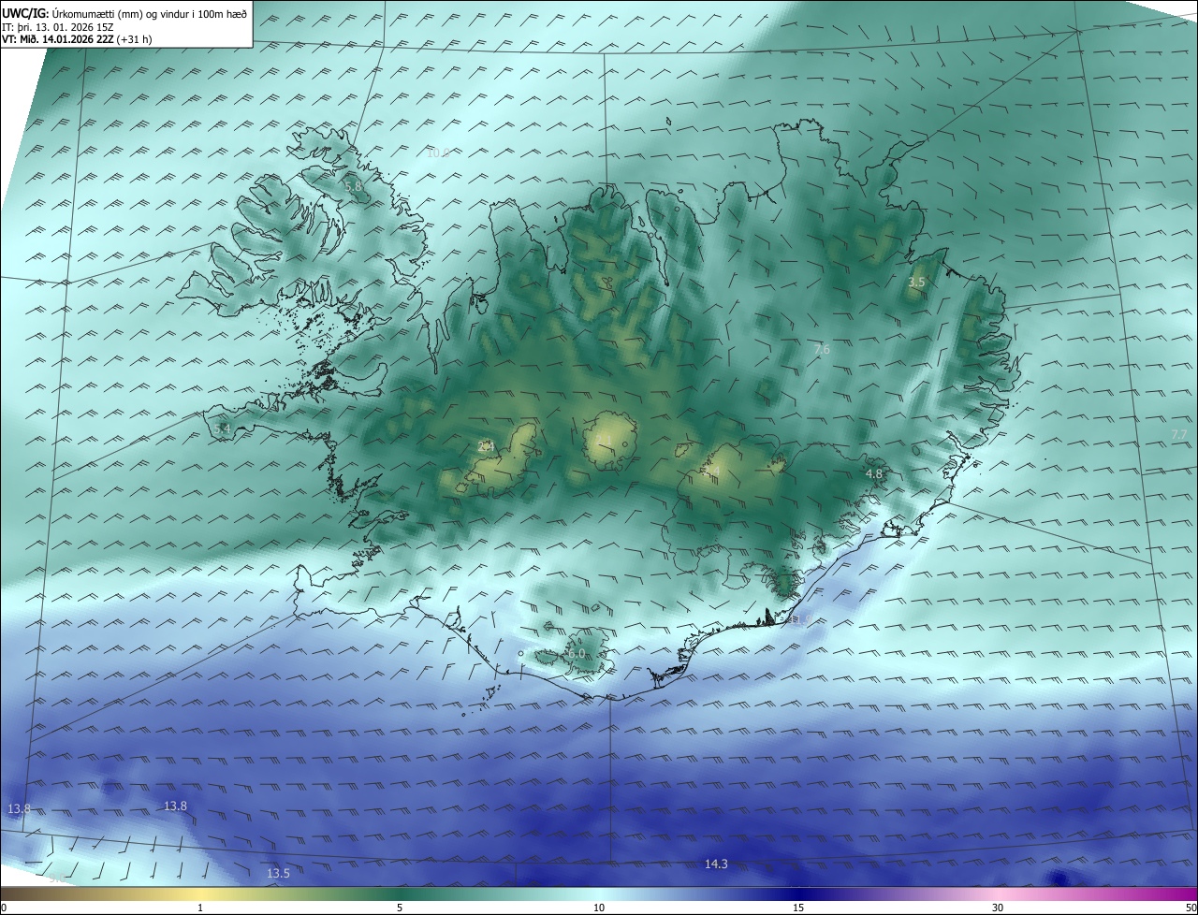Click the colorbar tick label 10
The width and height of the screenshot is (1198, 915).
pos(599,908)
